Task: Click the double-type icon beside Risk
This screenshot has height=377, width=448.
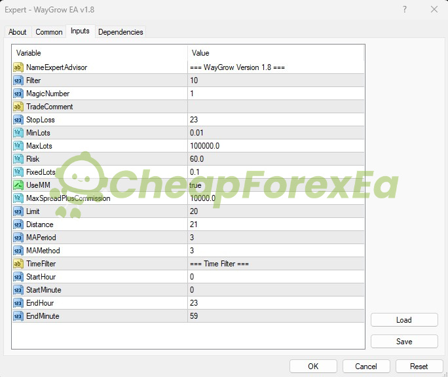Action: click(x=18, y=159)
